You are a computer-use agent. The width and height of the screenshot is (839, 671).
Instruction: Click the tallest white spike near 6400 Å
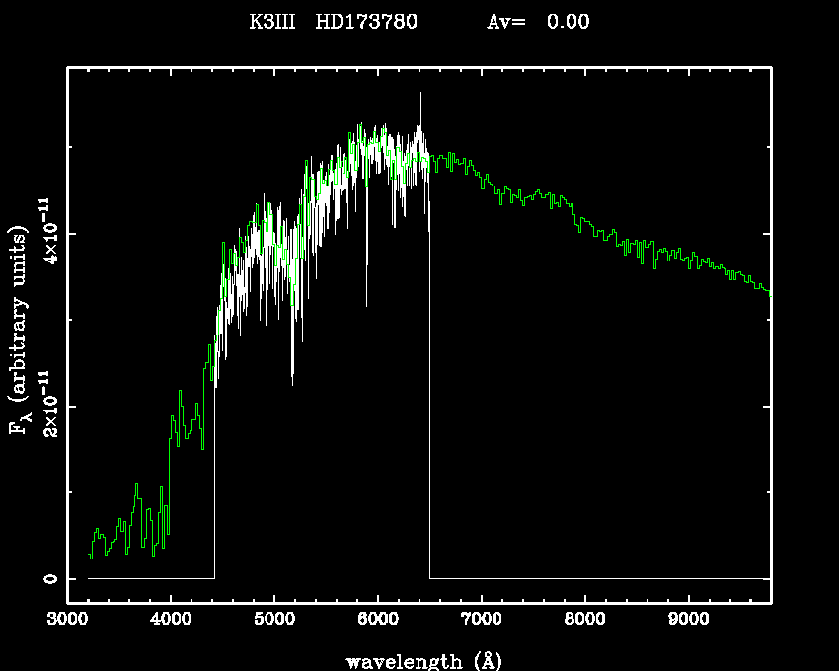click(420, 96)
